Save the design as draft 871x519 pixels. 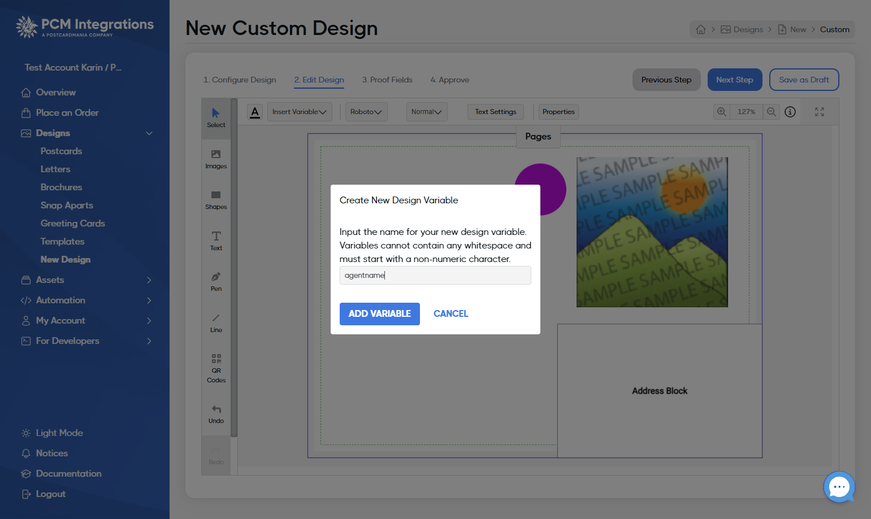[x=804, y=80]
